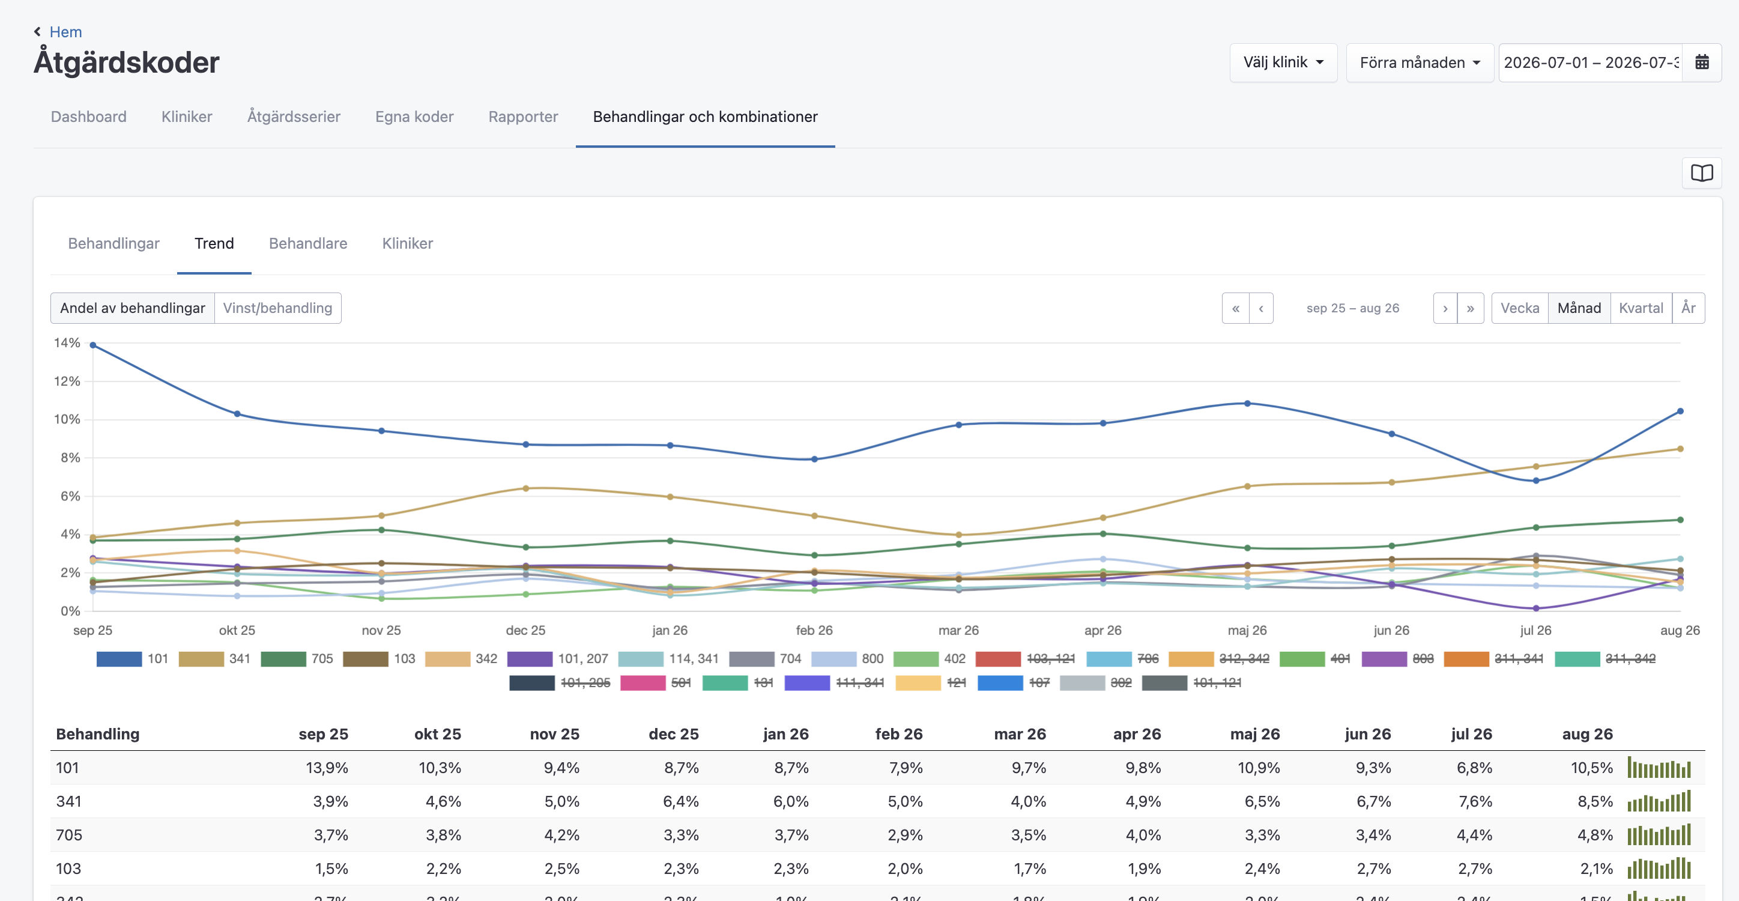The image size is (1739, 901).
Task: Open the Kliniker sub-tab next to Behandlare
Action: tap(408, 243)
